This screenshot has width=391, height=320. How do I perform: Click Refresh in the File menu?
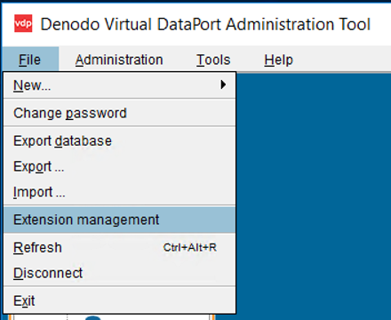[x=120, y=247]
